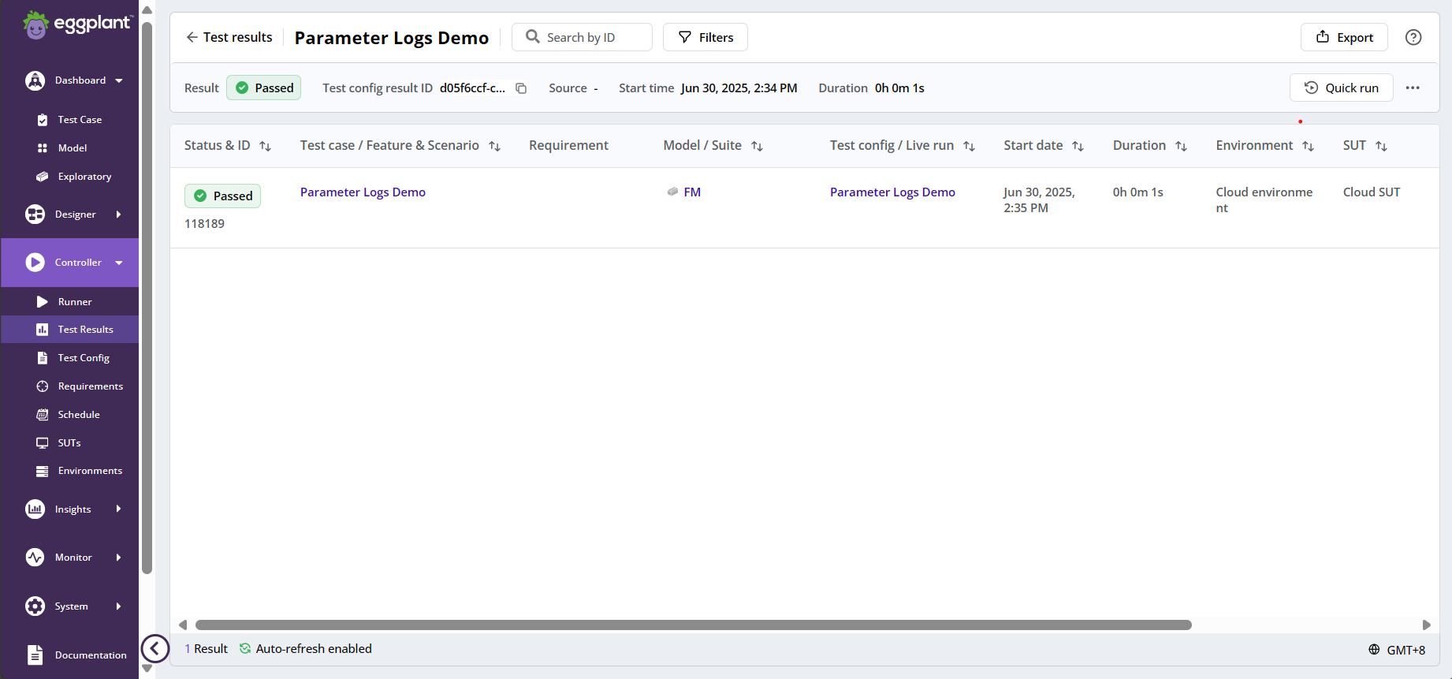Open Parameter Logs Demo test config link

892,192
